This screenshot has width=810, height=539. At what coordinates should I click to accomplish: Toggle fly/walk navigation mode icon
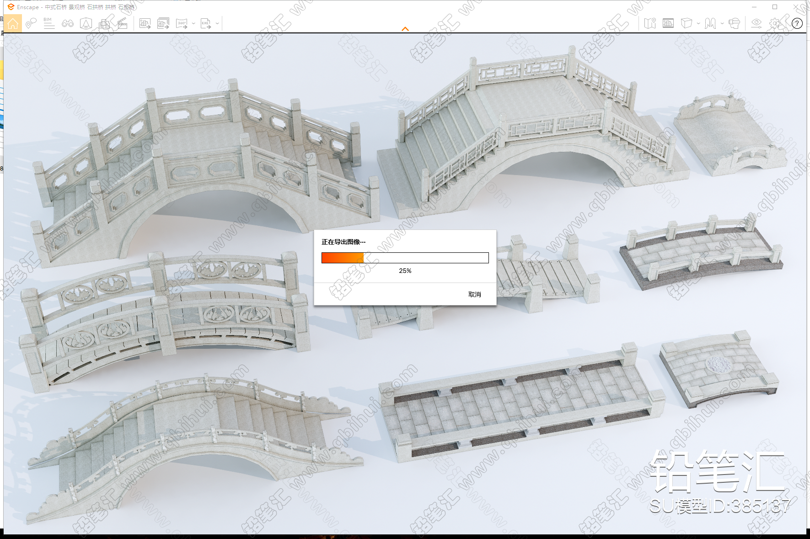point(710,23)
